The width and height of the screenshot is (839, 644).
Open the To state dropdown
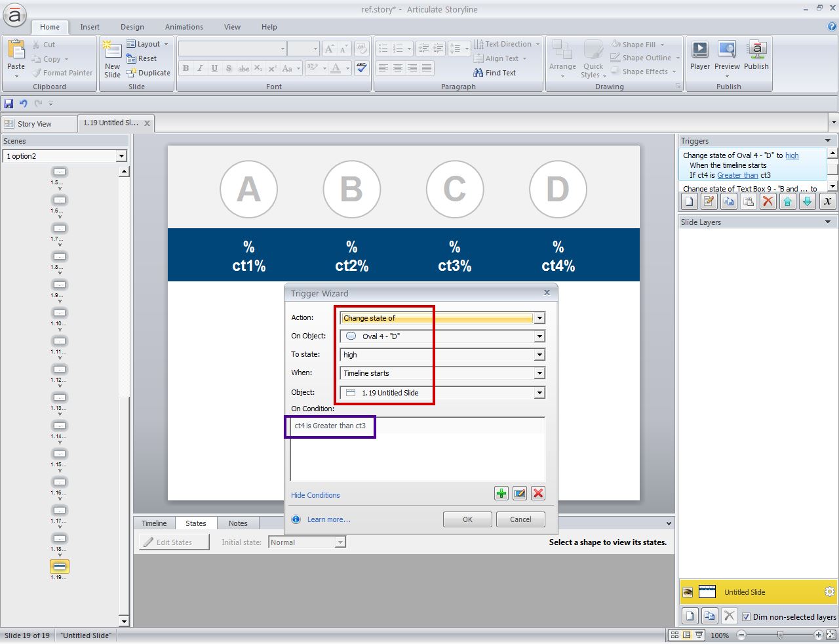(539, 355)
